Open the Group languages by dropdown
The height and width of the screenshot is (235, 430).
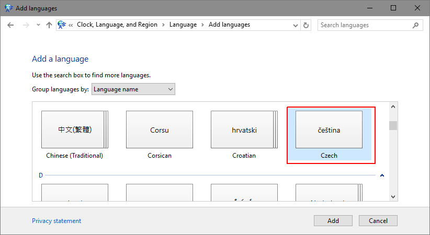tap(133, 89)
